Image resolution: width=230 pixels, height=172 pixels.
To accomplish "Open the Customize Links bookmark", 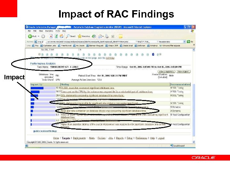I will [48, 46].
